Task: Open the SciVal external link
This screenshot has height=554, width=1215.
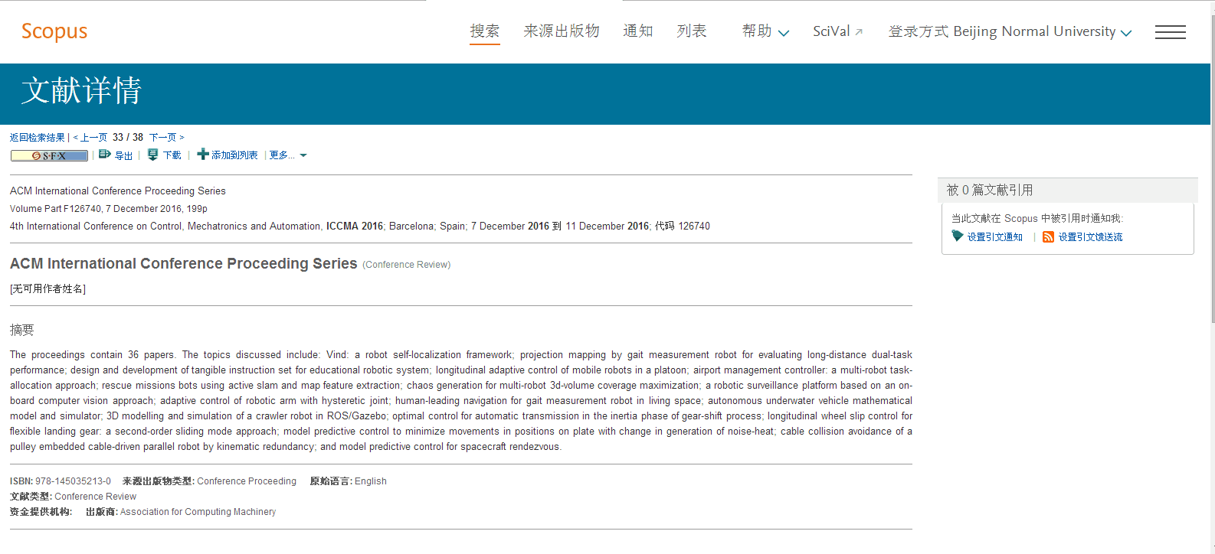Action: (838, 31)
